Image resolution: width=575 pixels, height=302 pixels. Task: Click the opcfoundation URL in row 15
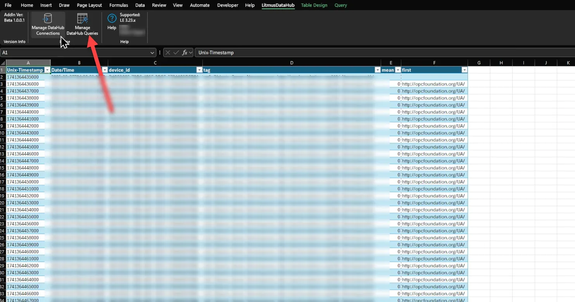click(433, 168)
